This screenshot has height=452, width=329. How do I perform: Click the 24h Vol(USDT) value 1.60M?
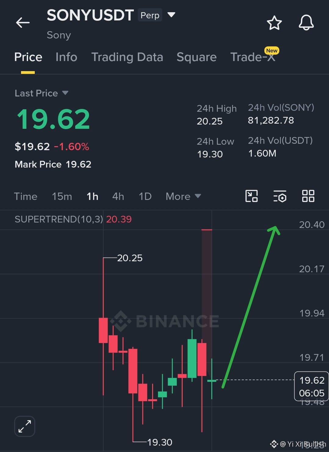(x=262, y=153)
